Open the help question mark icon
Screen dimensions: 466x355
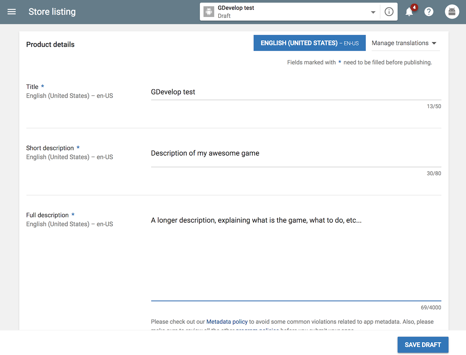[429, 12]
